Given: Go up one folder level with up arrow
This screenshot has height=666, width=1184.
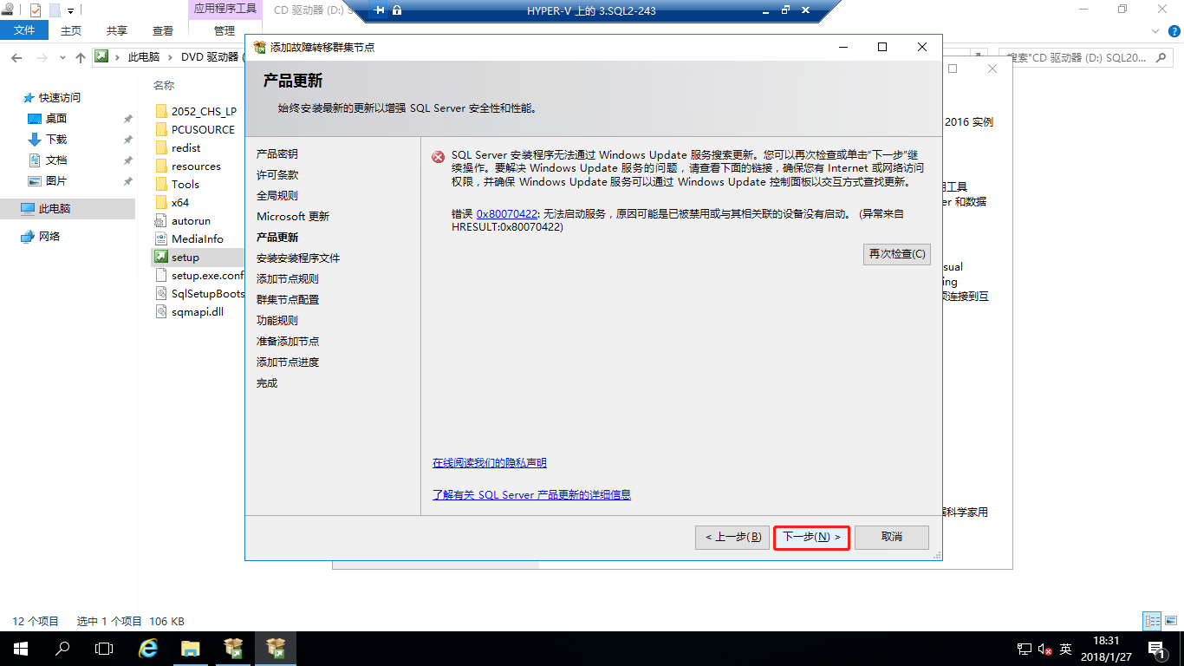Looking at the screenshot, I should [81, 57].
